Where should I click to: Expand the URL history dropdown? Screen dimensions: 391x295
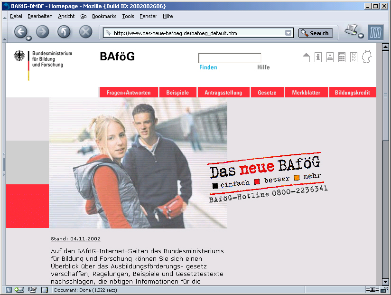coord(289,33)
